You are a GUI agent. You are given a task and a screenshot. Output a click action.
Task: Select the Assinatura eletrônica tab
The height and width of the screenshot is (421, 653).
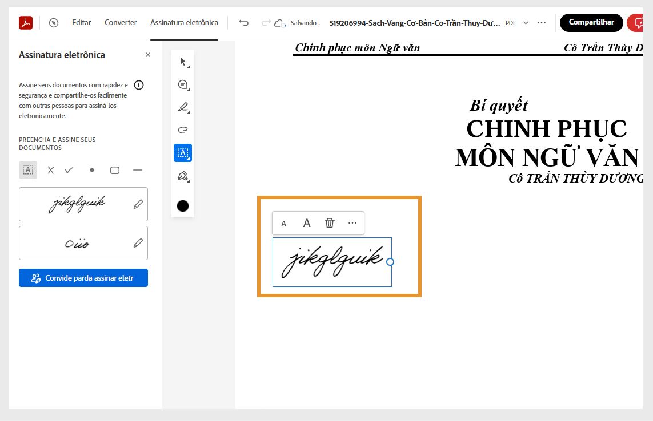(184, 22)
